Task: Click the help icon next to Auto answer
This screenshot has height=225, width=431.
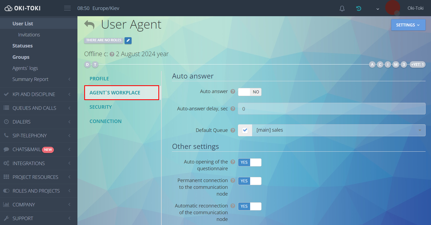Action: 233,91
